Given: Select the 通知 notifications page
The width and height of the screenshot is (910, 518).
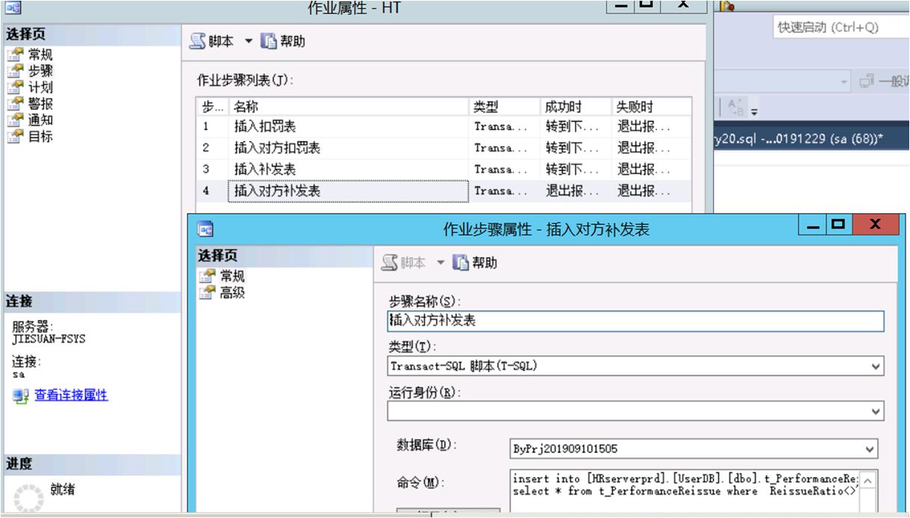Looking at the screenshot, I should [40, 120].
